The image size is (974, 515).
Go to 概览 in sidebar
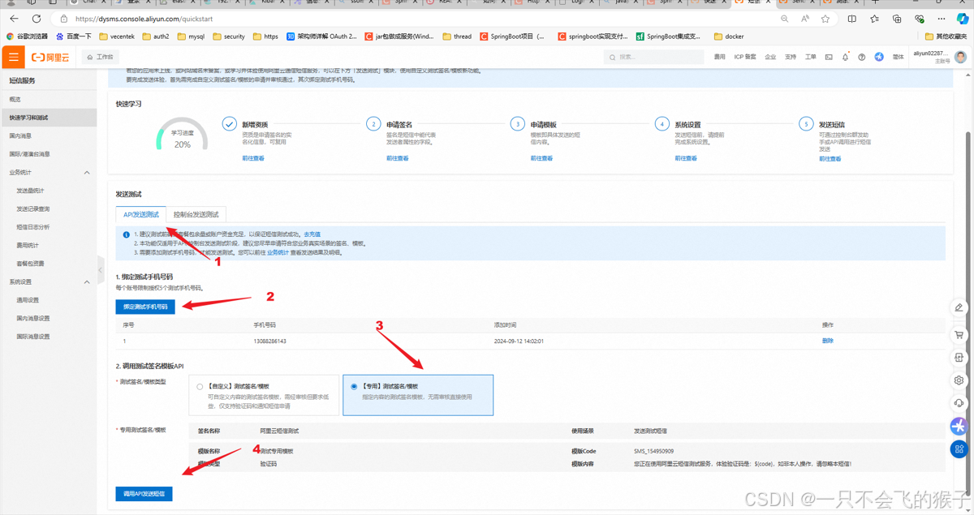click(15, 99)
